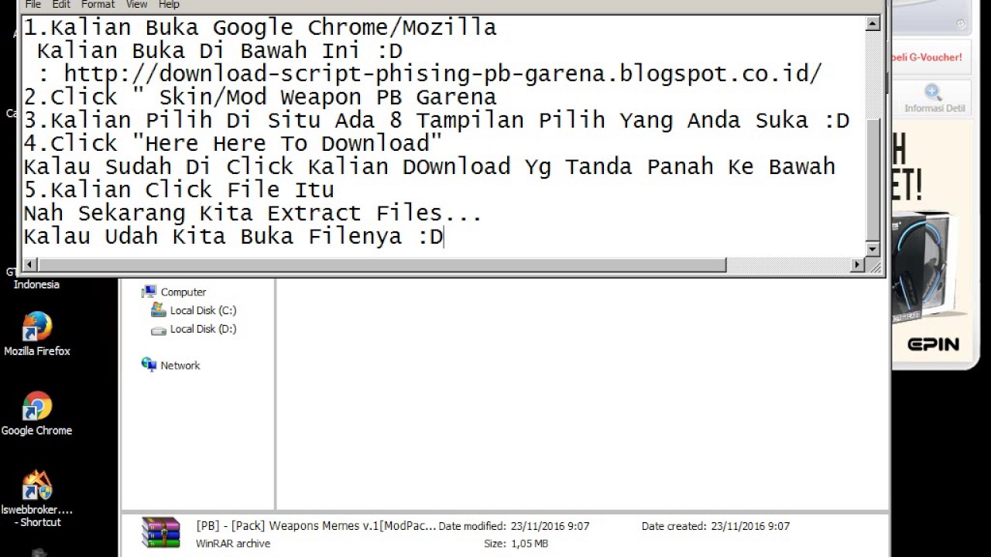This screenshot has height=557, width=991.
Task: Click the blogspot URL text in Notepad
Action: 443,74
